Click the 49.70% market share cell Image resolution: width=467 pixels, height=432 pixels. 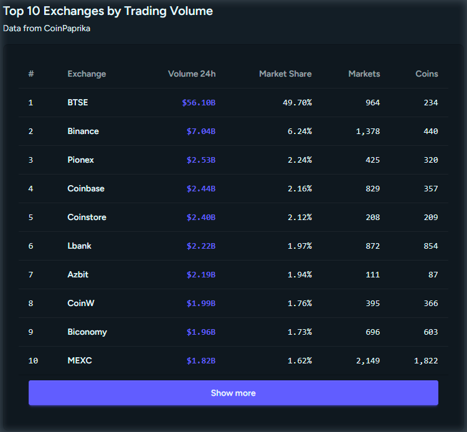[x=297, y=103]
